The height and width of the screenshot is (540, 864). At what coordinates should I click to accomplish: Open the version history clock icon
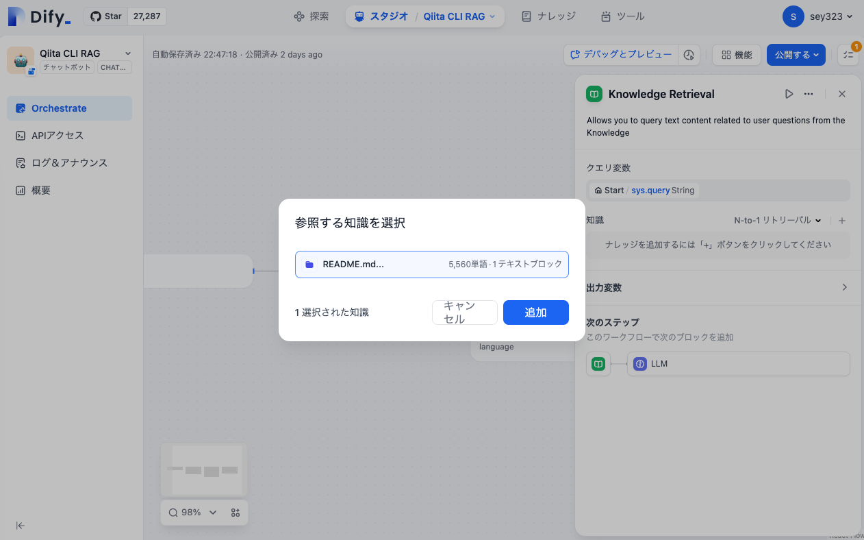689,55
